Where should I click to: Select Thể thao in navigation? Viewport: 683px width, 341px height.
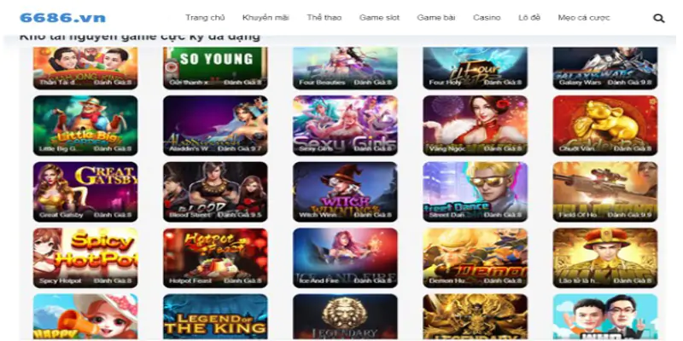pos(324,18)
